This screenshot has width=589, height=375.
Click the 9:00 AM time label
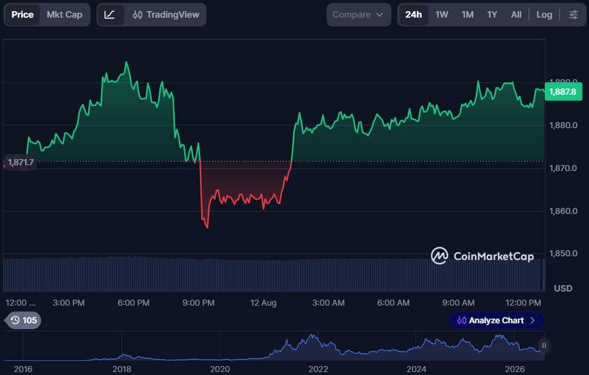[458, 303]
